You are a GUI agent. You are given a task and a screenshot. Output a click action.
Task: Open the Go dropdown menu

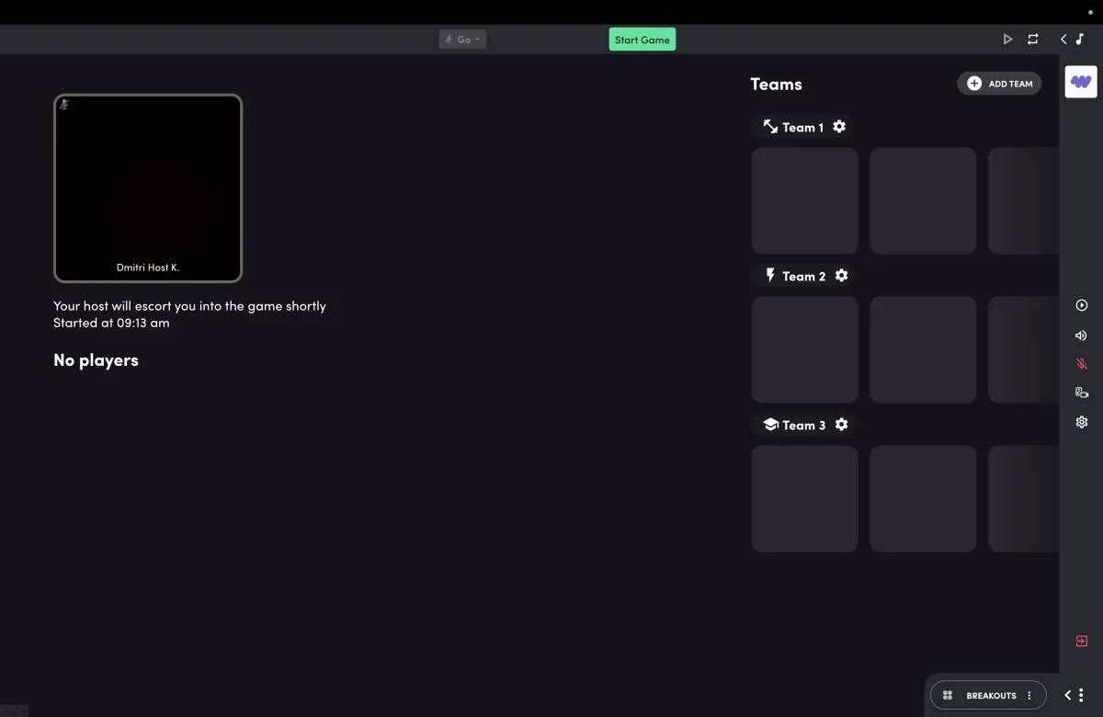point(462,40)
